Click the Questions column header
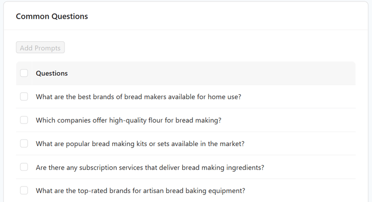Image resolution: width=372 pixels, height=202 pixels. point(52,73)
